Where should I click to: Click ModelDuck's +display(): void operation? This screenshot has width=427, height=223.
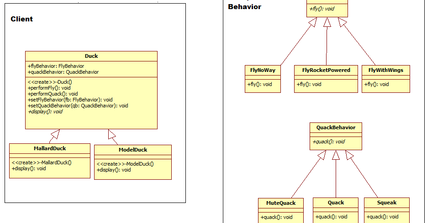coord(114,170)
